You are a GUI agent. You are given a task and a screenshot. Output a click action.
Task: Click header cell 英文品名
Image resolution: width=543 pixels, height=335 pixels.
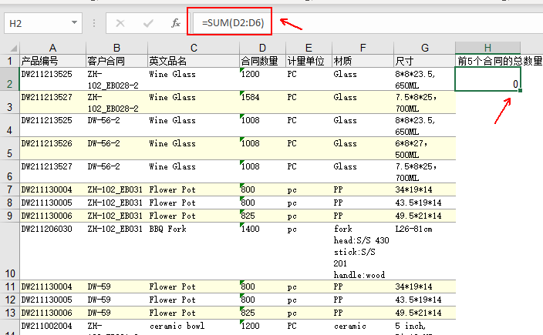pyautogui.click(x=194, y=61)
